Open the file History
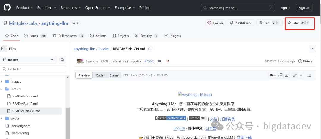This screenshot has width=321, height=139. coord(305,61)
